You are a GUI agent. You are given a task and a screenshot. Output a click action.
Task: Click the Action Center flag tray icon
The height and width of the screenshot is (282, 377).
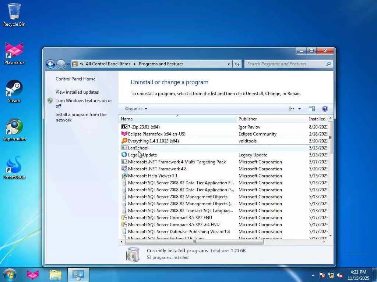coord(322,275)
